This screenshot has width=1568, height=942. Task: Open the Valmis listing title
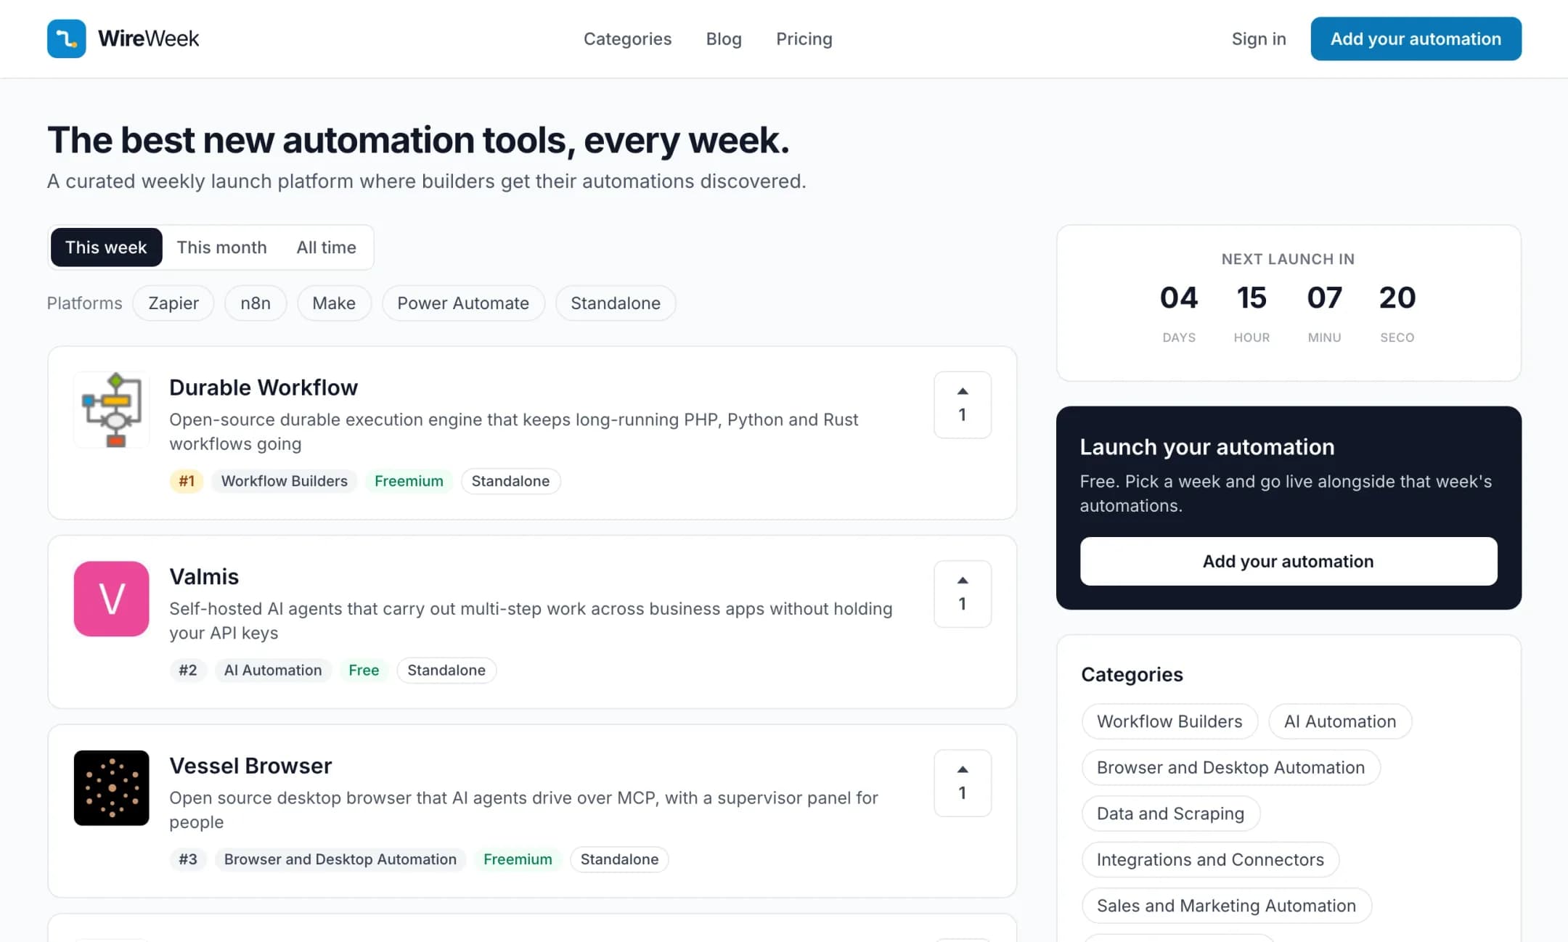point(204,576)
